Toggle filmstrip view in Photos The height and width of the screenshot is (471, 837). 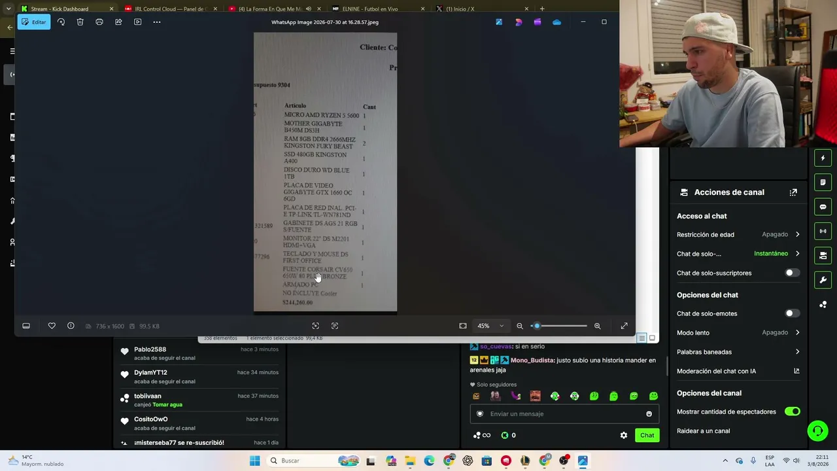(26, 326)
